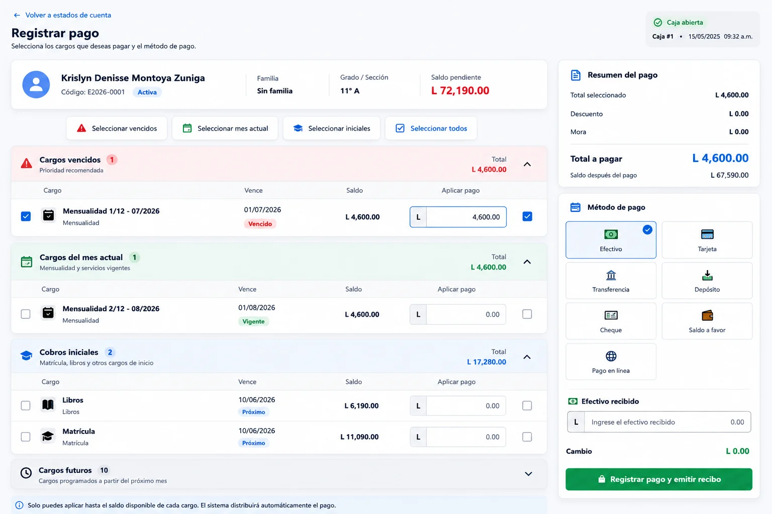Check right apply checkbox for Mensualidad 2/12
Viewport: 772px width, 514px height.
pos(527,314)
